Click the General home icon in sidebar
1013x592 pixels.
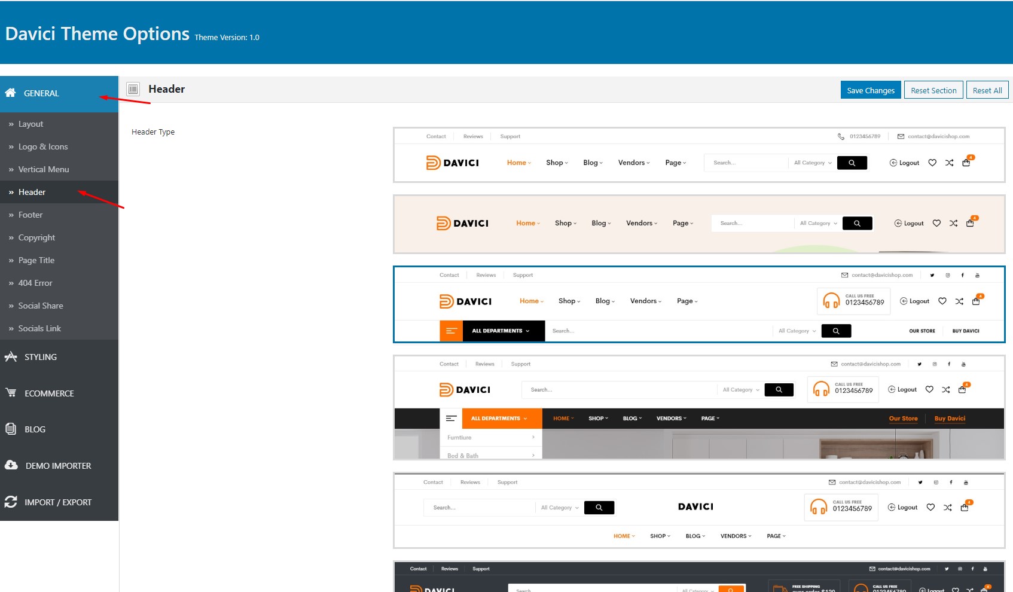pos(10,93)
